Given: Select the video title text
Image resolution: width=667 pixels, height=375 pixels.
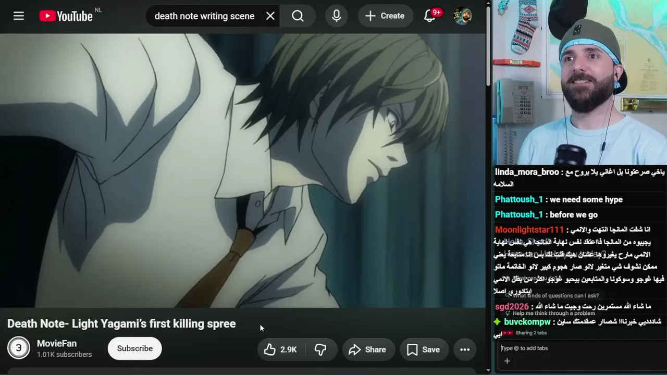Looking at the screenshot, I should click(121, 323).
